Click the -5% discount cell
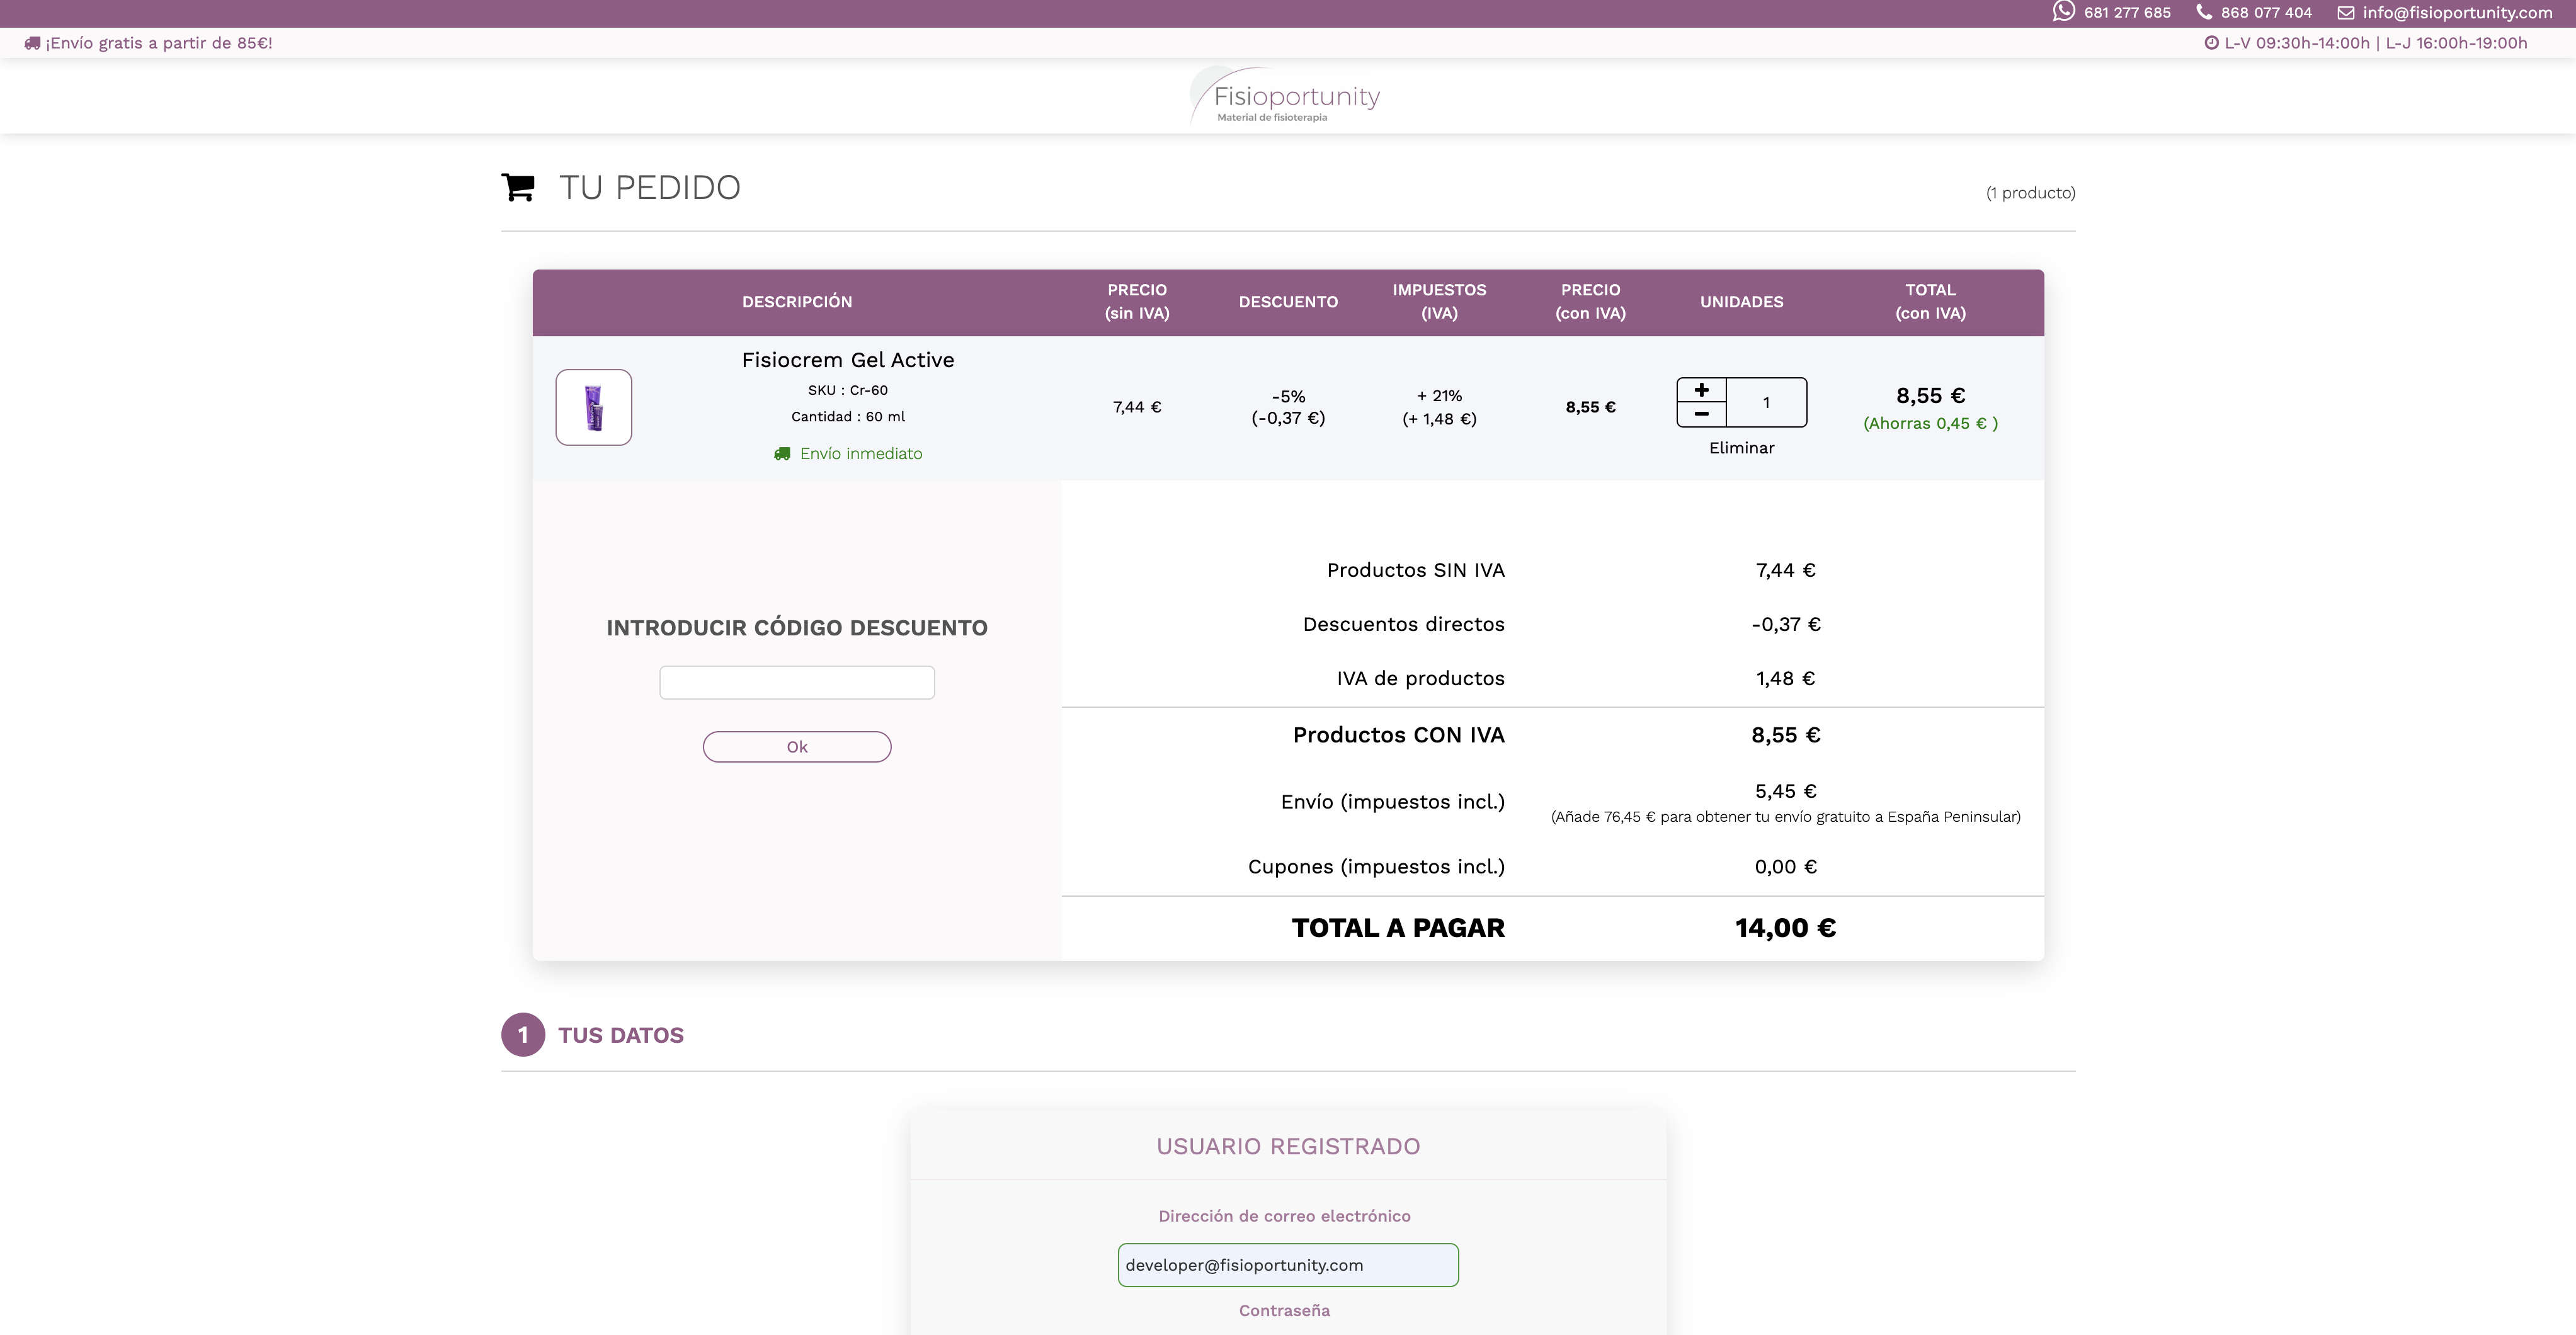The width and height of the screenshot is (2576, 1335). tap(1288, 407)
